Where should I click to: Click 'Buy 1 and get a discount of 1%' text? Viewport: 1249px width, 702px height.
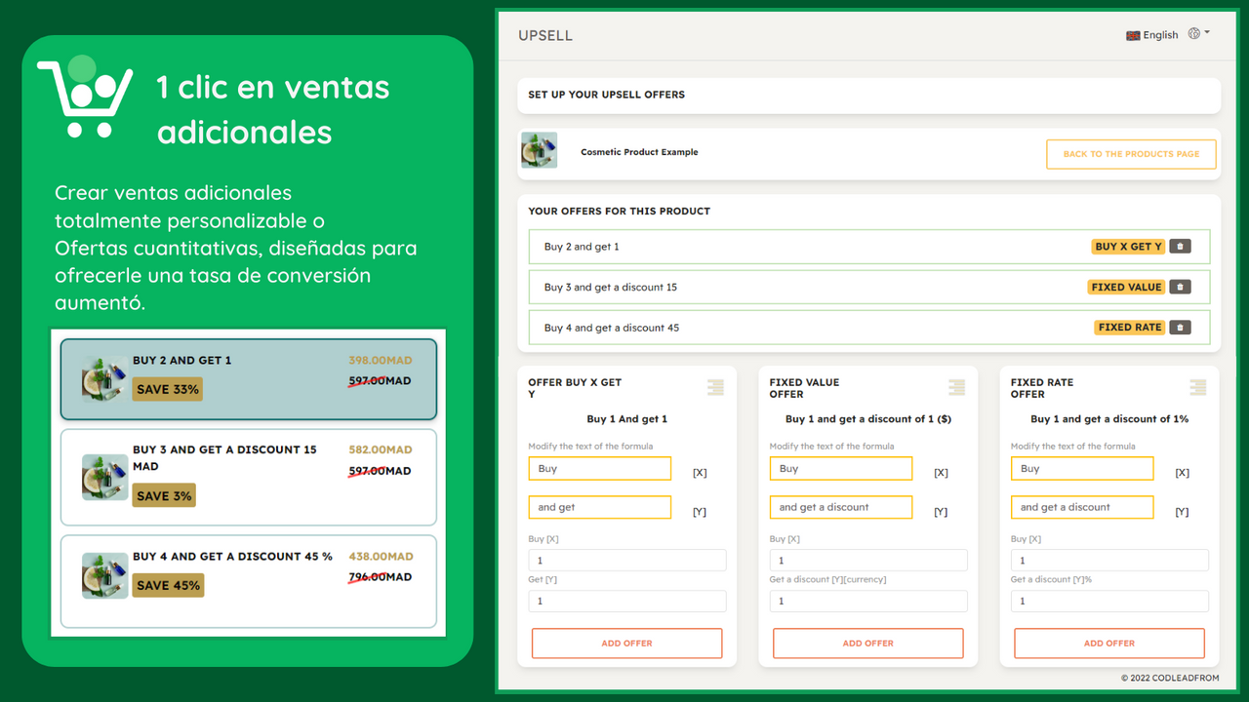(x=1109, y=419)
